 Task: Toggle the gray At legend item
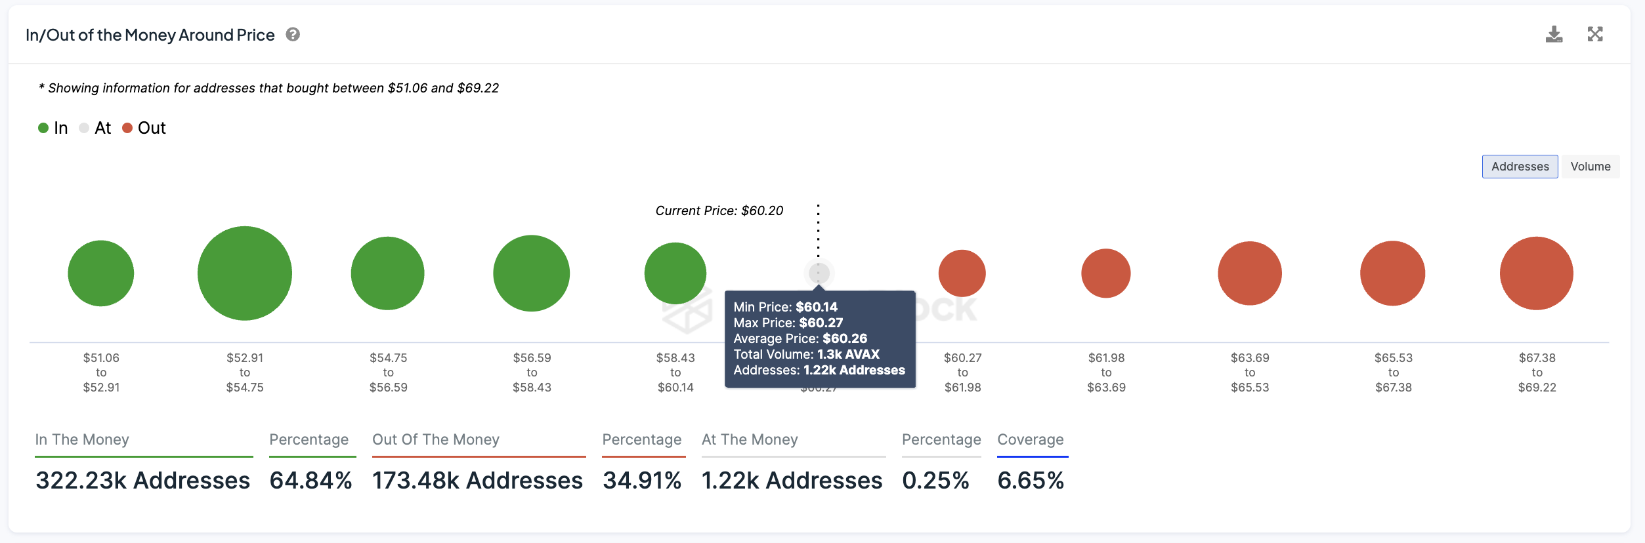pos(95,128)
